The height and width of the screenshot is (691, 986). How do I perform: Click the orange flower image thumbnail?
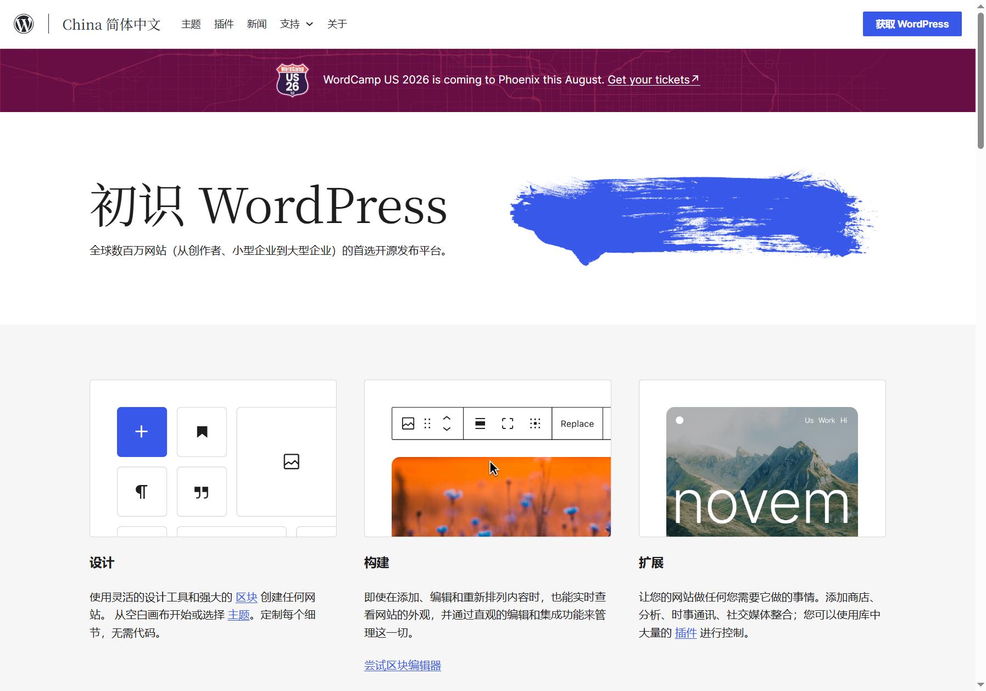(501, 497)
